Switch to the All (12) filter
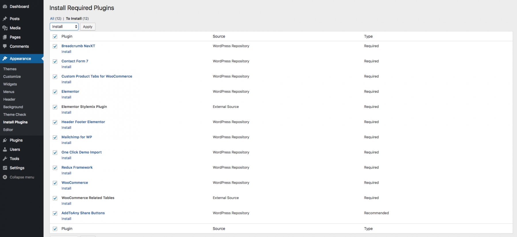 pyautogui.click(x=55, y=19)
